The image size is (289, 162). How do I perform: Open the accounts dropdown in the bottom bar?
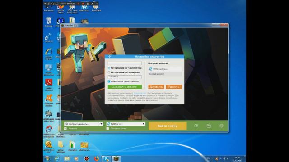pyautogui.click(x=84, y=124)
